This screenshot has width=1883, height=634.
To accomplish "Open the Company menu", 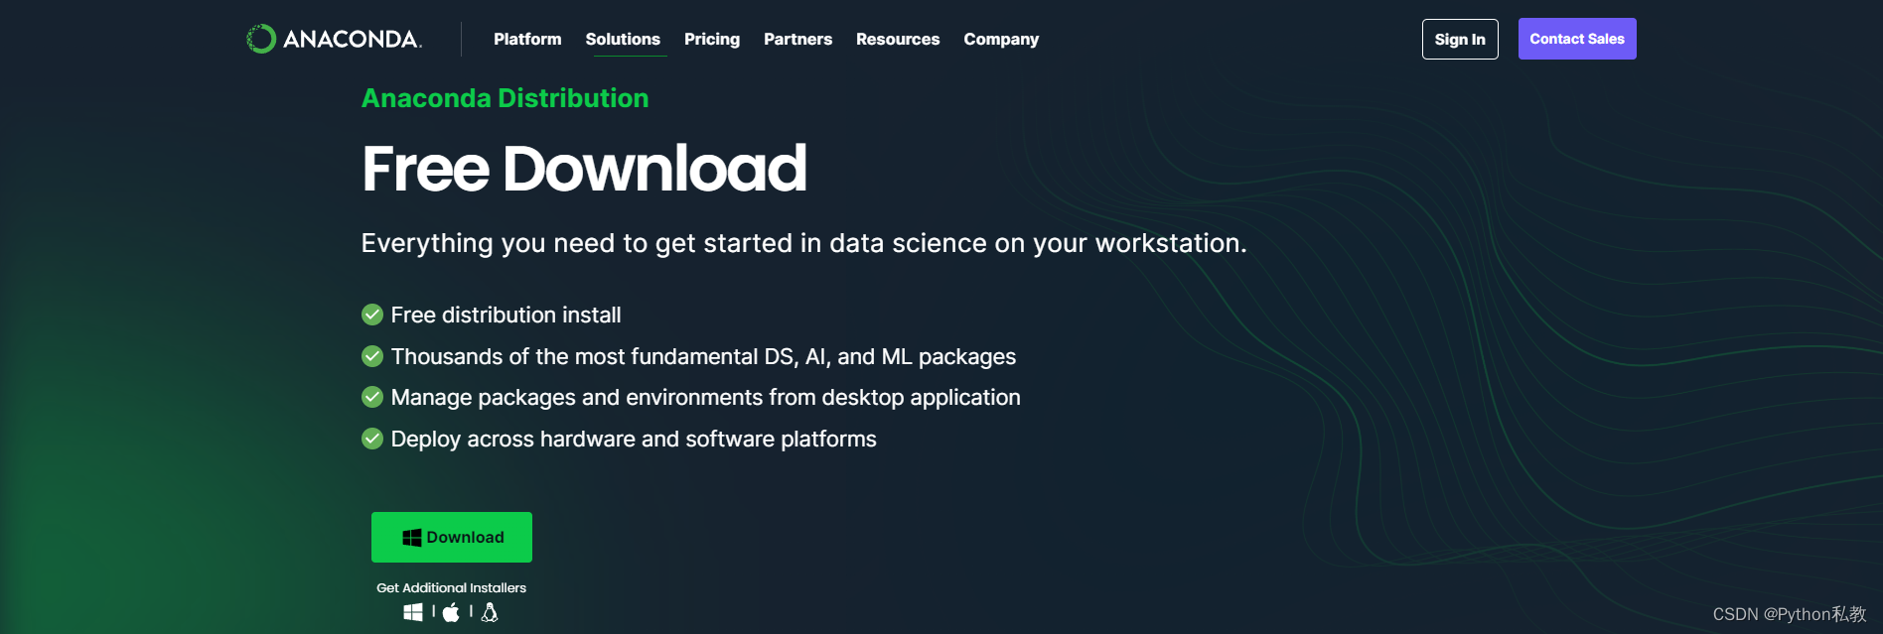I will (x=1001, y=39).
